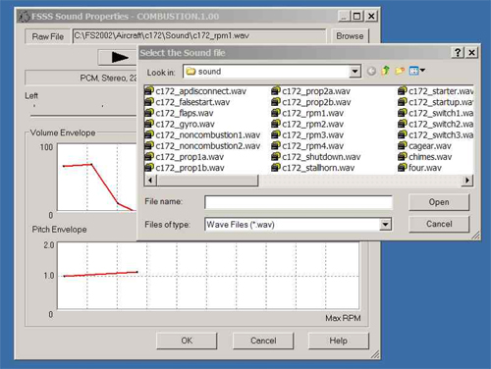Select c172_prop1a.wav file

pyautogui.click(x=185, y=157)
